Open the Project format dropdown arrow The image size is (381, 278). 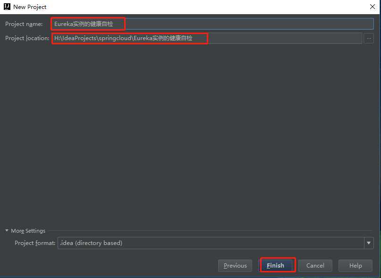coord(369,243)
